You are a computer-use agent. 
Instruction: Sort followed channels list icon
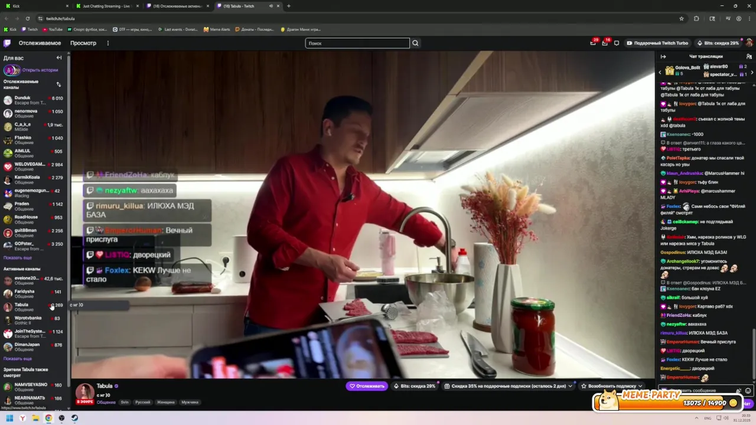coord(58,84)
